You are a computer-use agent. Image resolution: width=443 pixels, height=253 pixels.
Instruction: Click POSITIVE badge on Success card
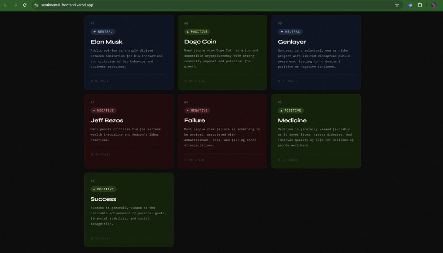[103, 189]
